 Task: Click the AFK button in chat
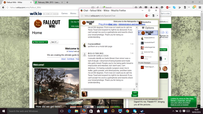click(135, 93)
